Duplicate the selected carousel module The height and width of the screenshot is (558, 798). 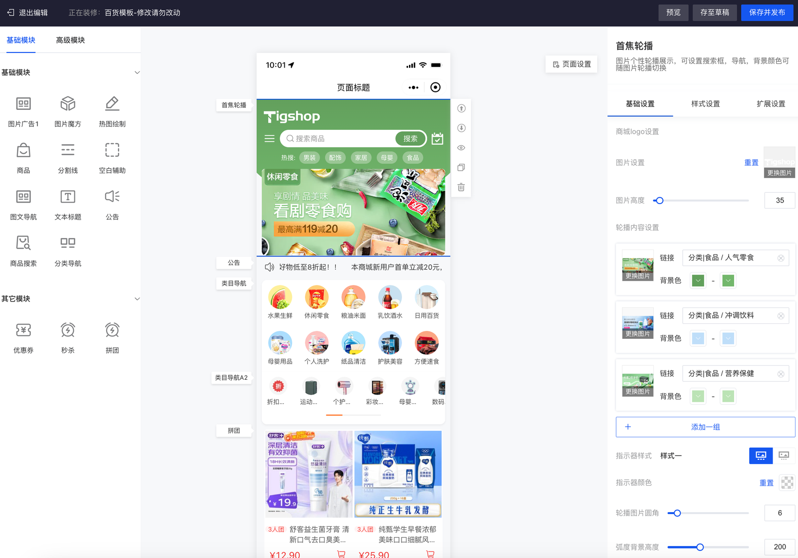(x=461, y=168)
